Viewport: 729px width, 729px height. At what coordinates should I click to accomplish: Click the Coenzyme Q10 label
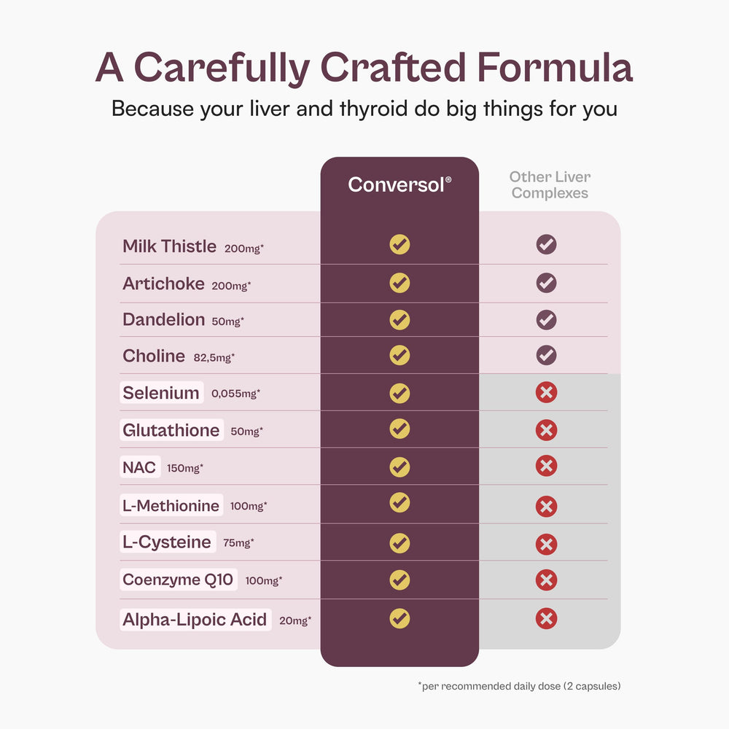[178, 580]
